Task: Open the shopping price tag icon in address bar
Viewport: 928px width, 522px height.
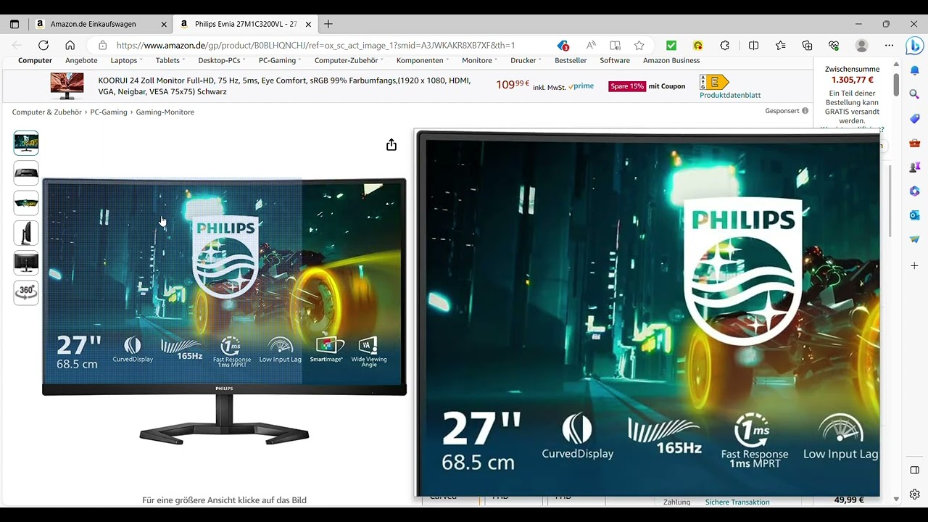Action: pos(563,45)
